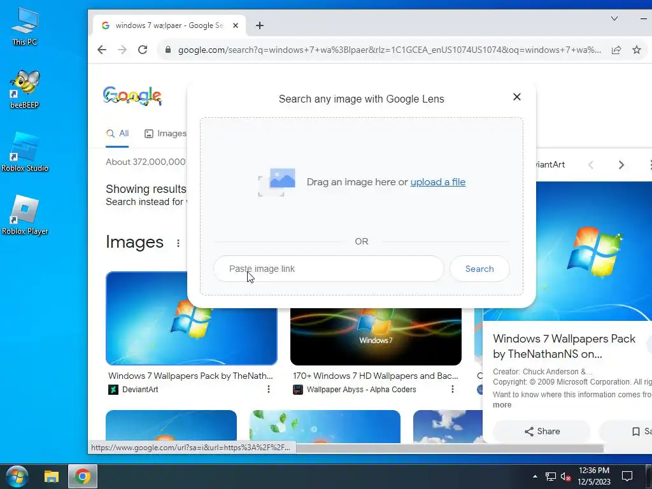Show hidden tray icons arrow

(x=535, y=476)
